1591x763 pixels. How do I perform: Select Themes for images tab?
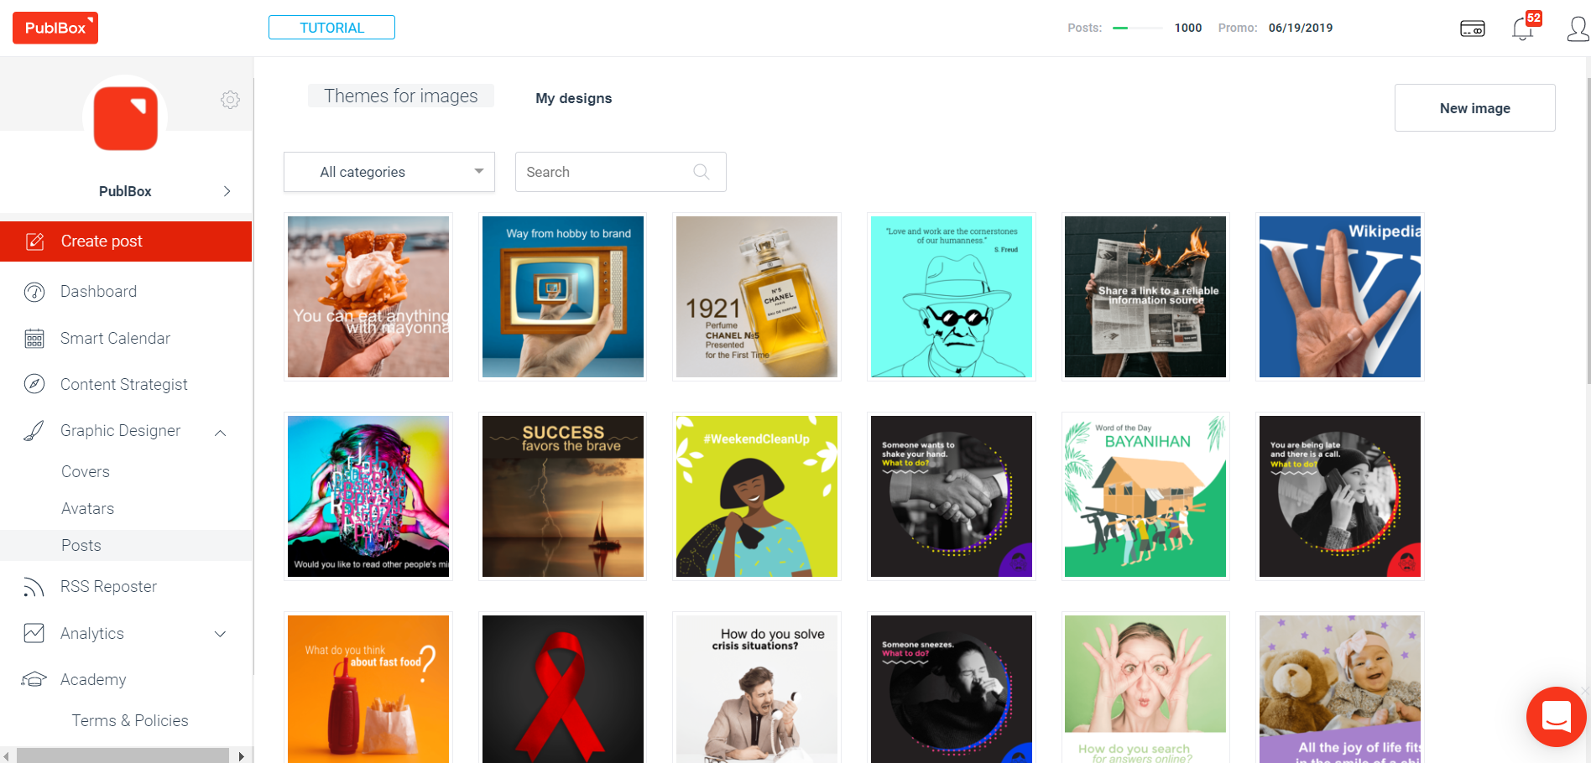point(401,96)
